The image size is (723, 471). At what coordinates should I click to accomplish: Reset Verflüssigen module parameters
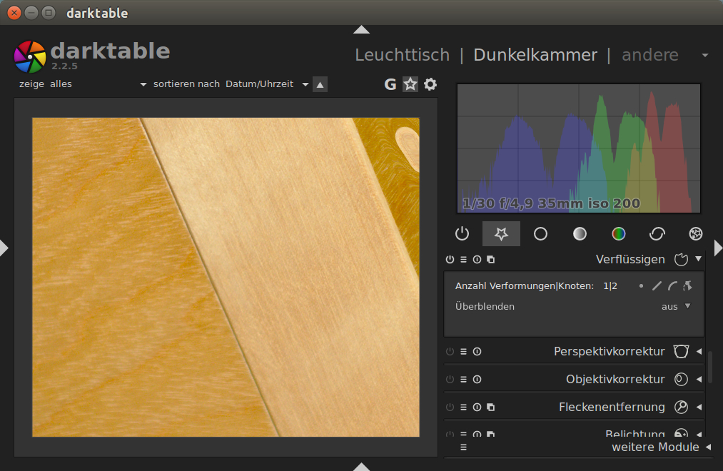(x=477, y=260)
